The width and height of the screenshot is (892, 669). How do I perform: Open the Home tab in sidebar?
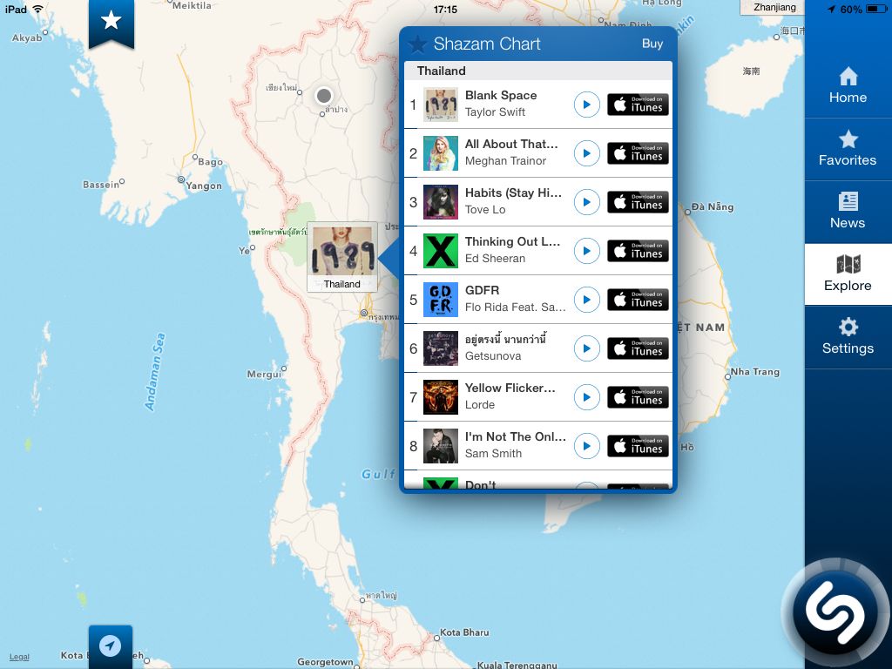848,86
